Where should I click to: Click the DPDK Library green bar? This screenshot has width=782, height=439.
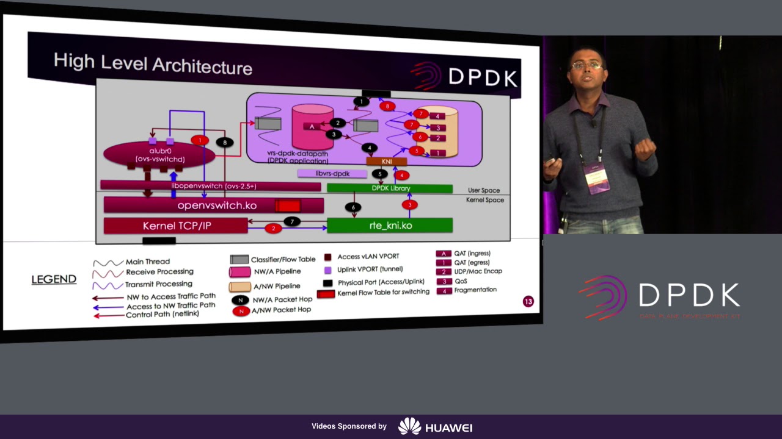tap(390, 188)
